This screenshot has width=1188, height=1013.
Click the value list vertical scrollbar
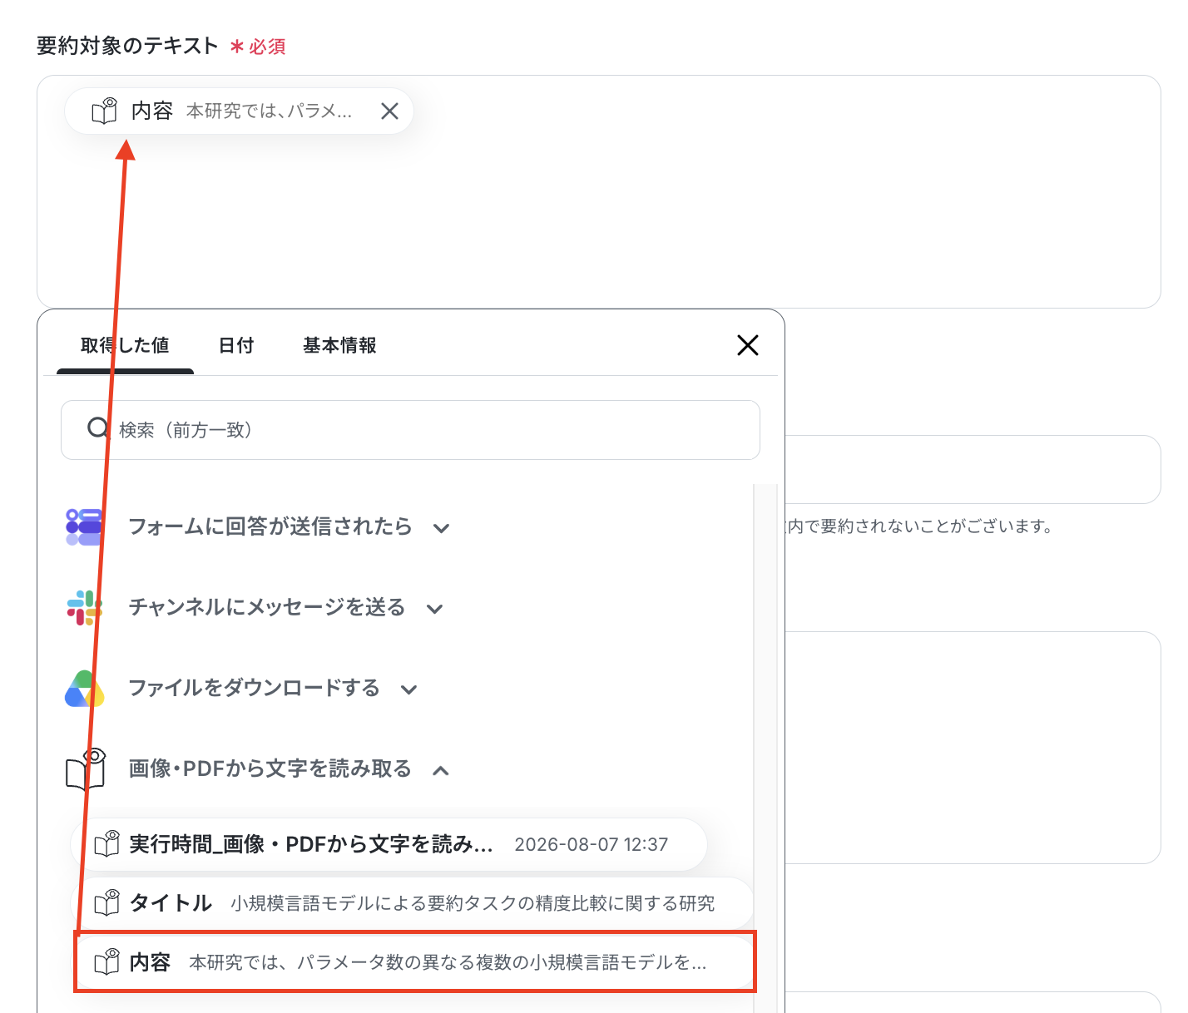point(765,749)
